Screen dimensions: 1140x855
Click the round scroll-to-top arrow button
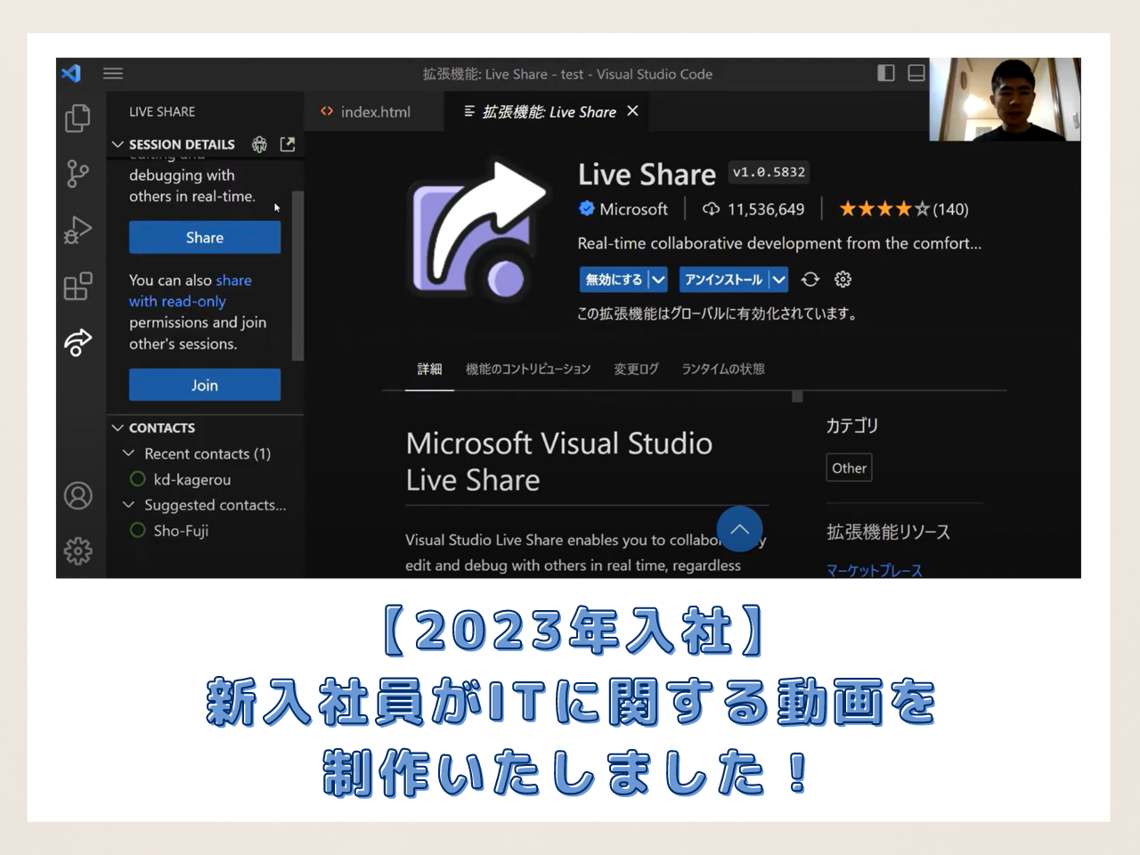click(x=739, y=528)
